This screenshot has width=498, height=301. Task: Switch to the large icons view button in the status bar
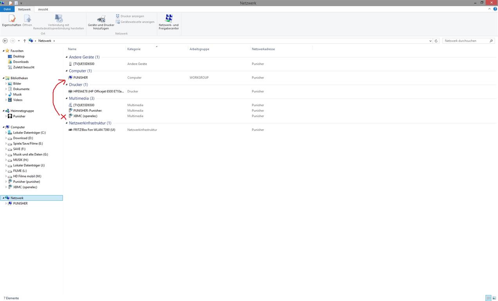point(494,298)
